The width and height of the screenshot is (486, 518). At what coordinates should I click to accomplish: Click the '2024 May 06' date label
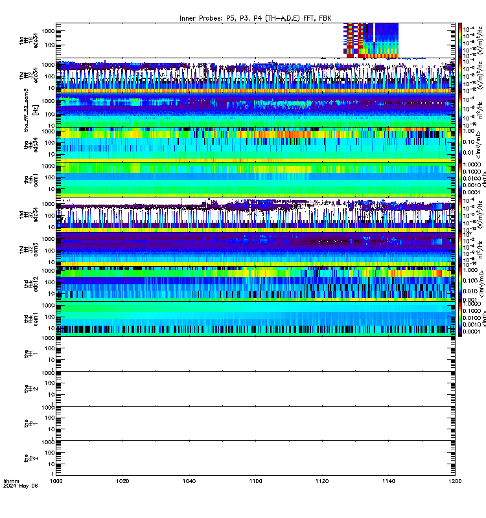point(21,486)
